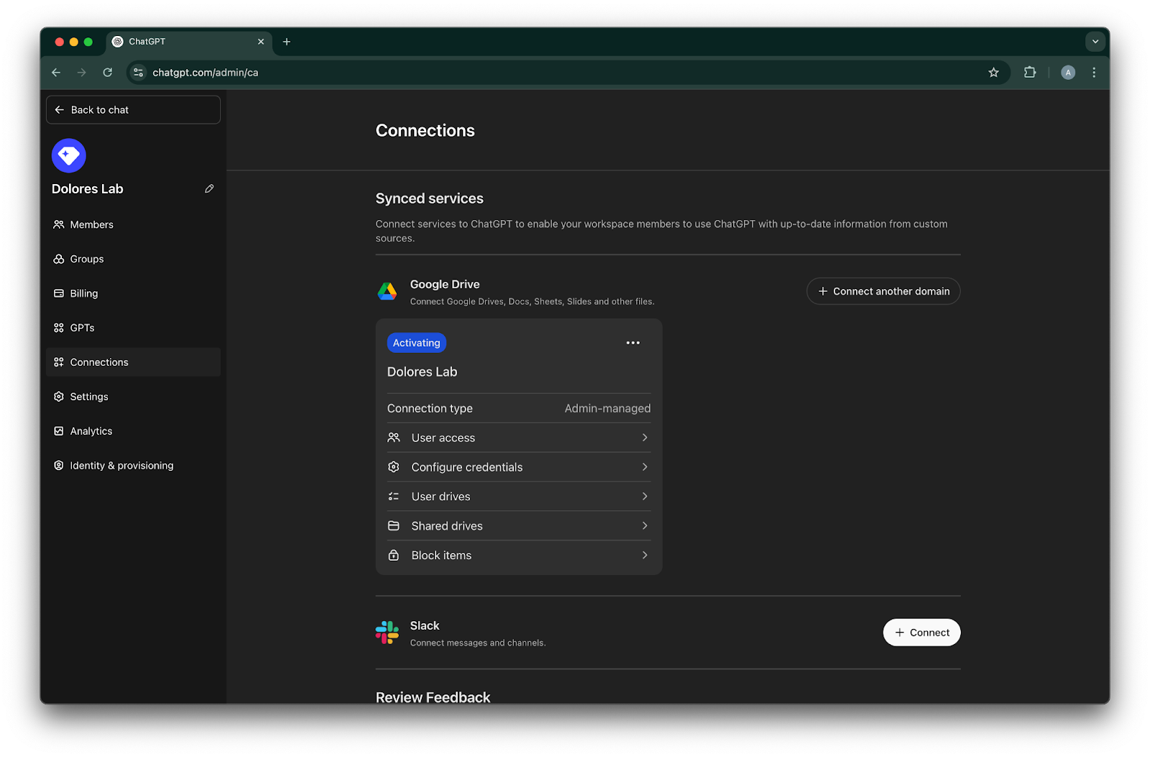Click the Connect button for Slack
Image resolution: width=1150 pixels, height=757 pixels.
(x=921, y=633)
